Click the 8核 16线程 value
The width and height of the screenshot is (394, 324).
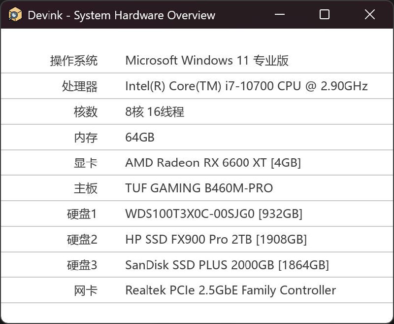tap(156, 111)
